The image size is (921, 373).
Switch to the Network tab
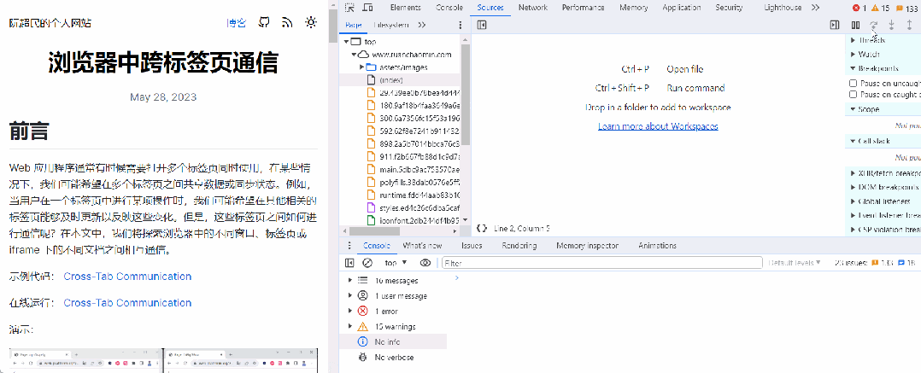532,8
